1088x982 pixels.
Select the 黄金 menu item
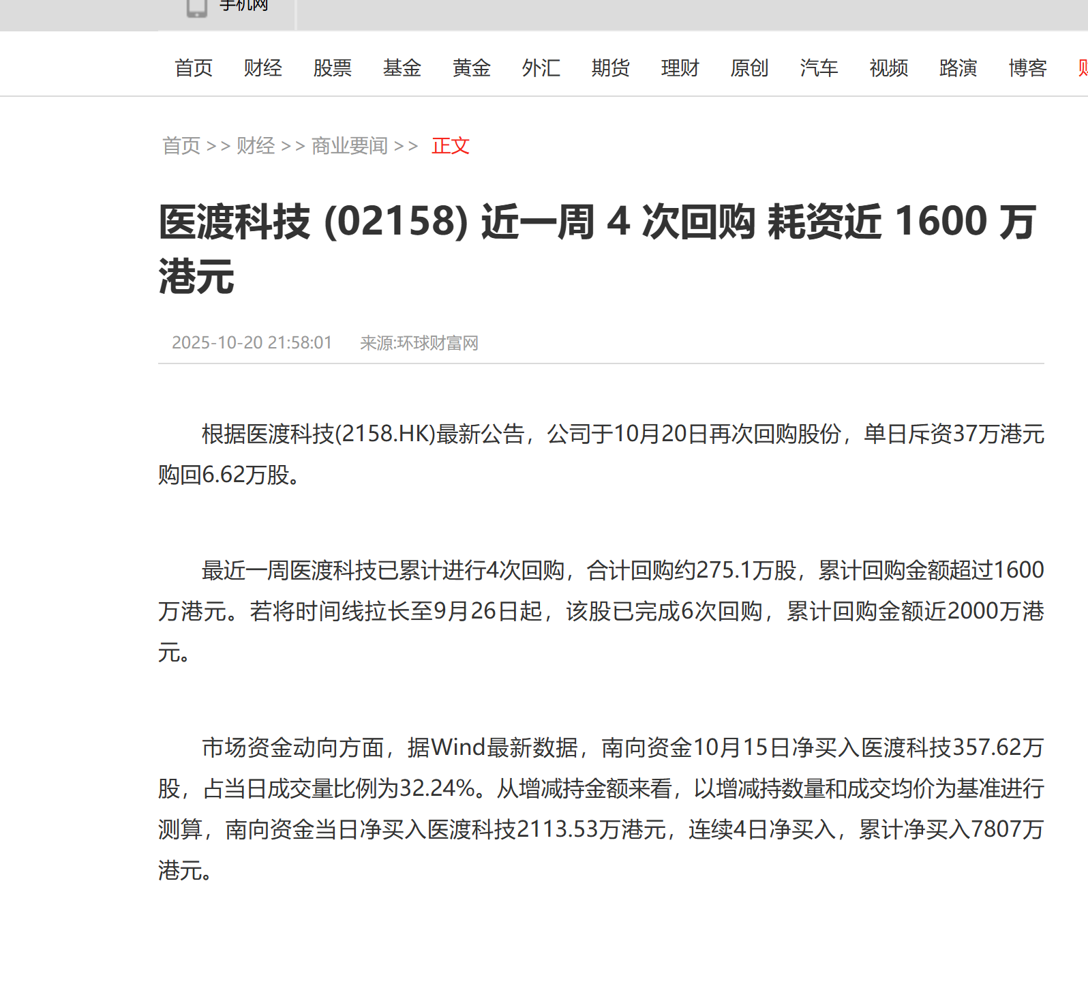472,68
